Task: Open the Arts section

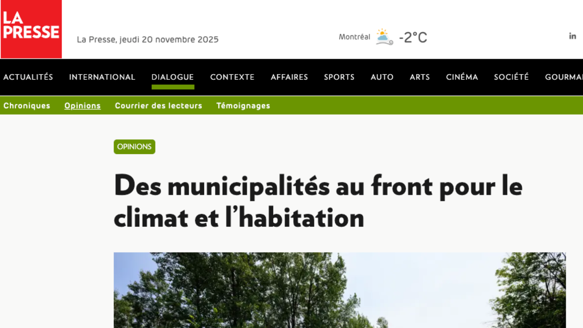Action: [420, 77]
